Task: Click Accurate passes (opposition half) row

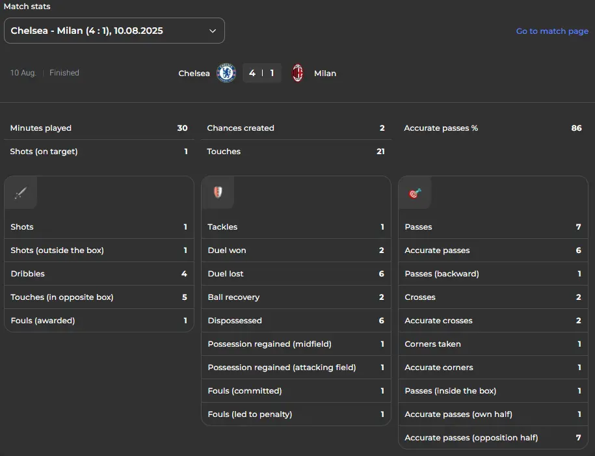Action: coord(493,438)
